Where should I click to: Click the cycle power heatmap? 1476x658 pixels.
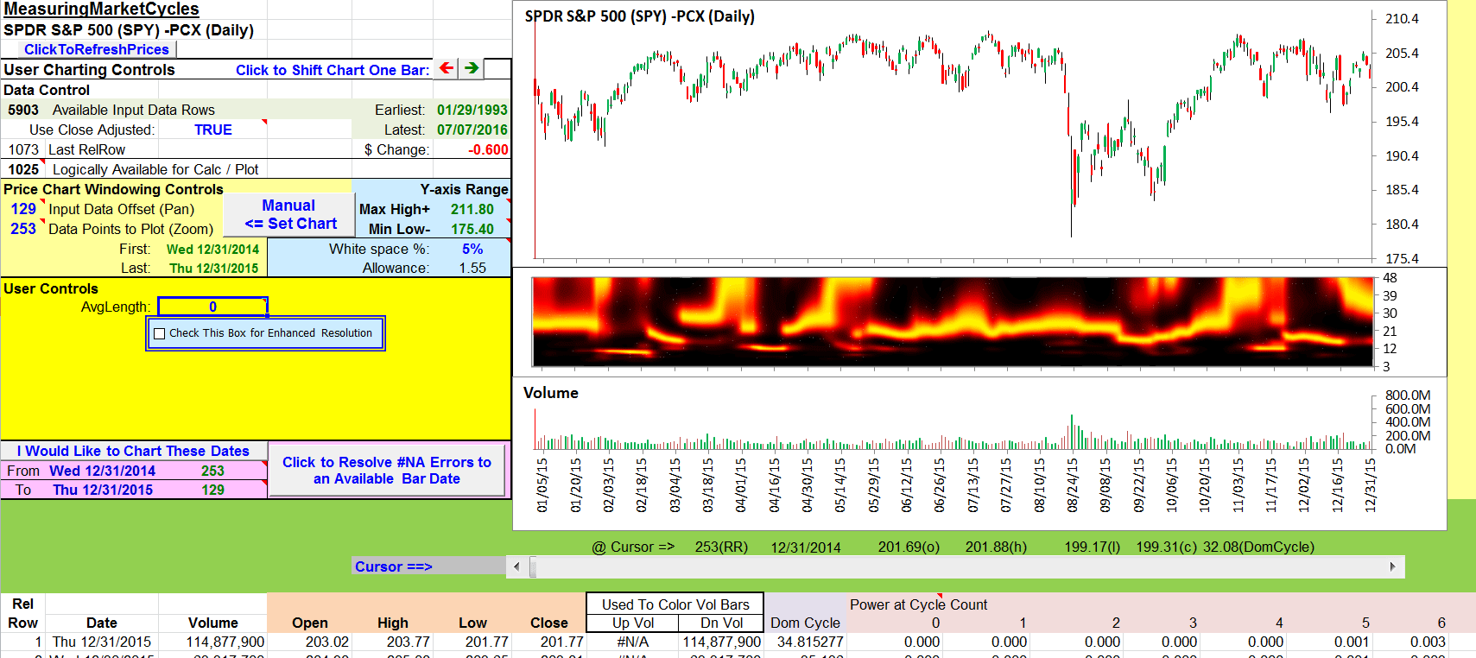(952, 321)
